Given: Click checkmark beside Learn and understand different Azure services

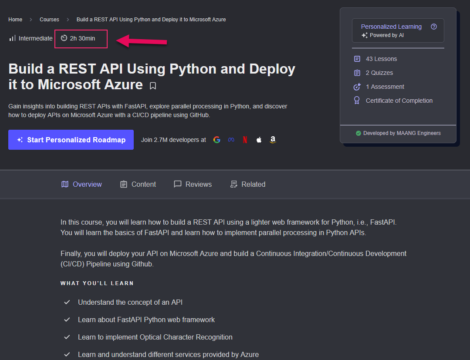Looking at the screenshot, I should tap(67, 354).
